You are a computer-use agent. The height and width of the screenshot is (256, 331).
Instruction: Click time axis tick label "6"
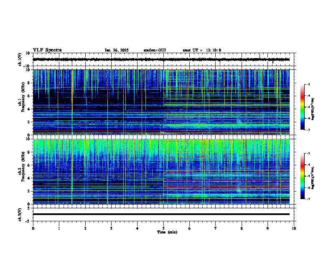click(x=190, y=228)
